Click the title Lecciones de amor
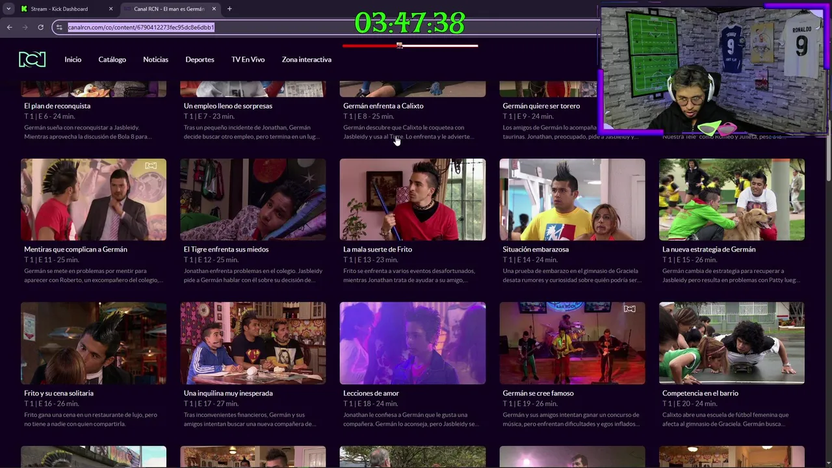The height and width of the screenshot is (468, 832). pyautogui.click(x=371, y=393)
